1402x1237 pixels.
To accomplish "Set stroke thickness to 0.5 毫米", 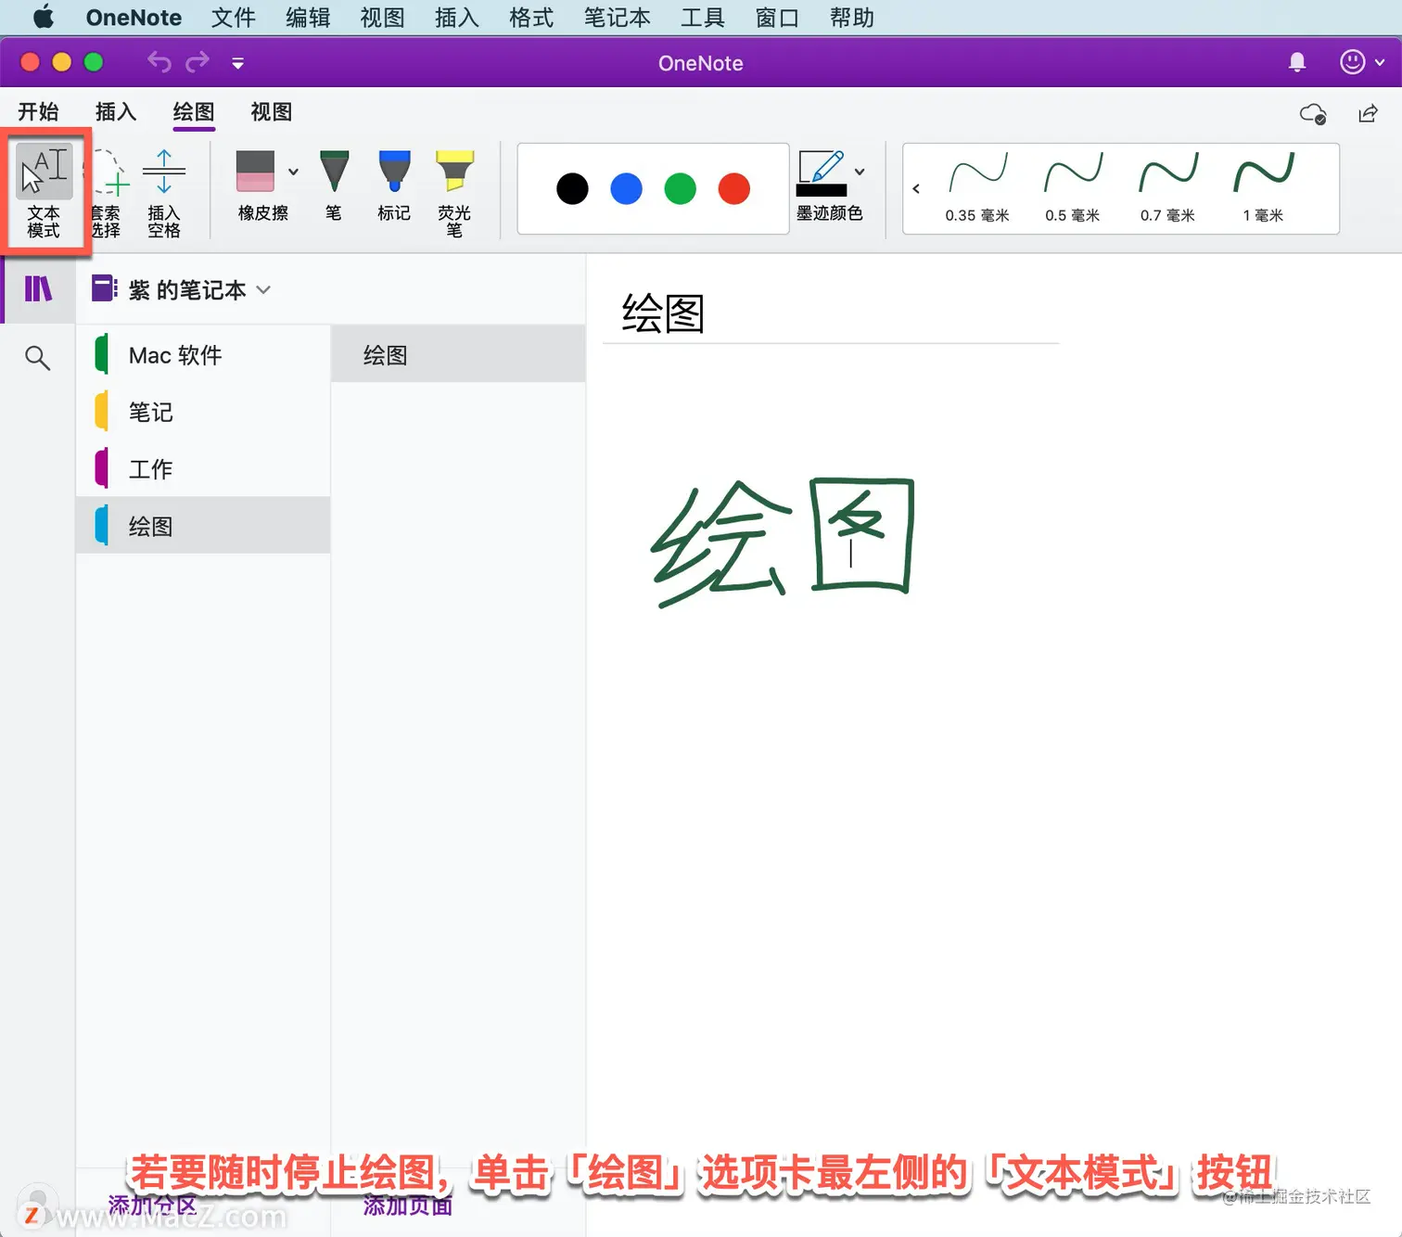I will coord(1073,188).
